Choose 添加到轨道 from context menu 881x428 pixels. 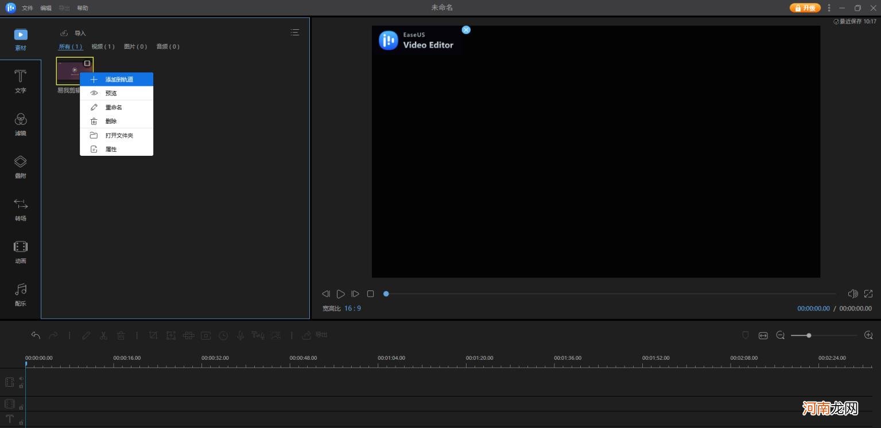tap(117, 79)
